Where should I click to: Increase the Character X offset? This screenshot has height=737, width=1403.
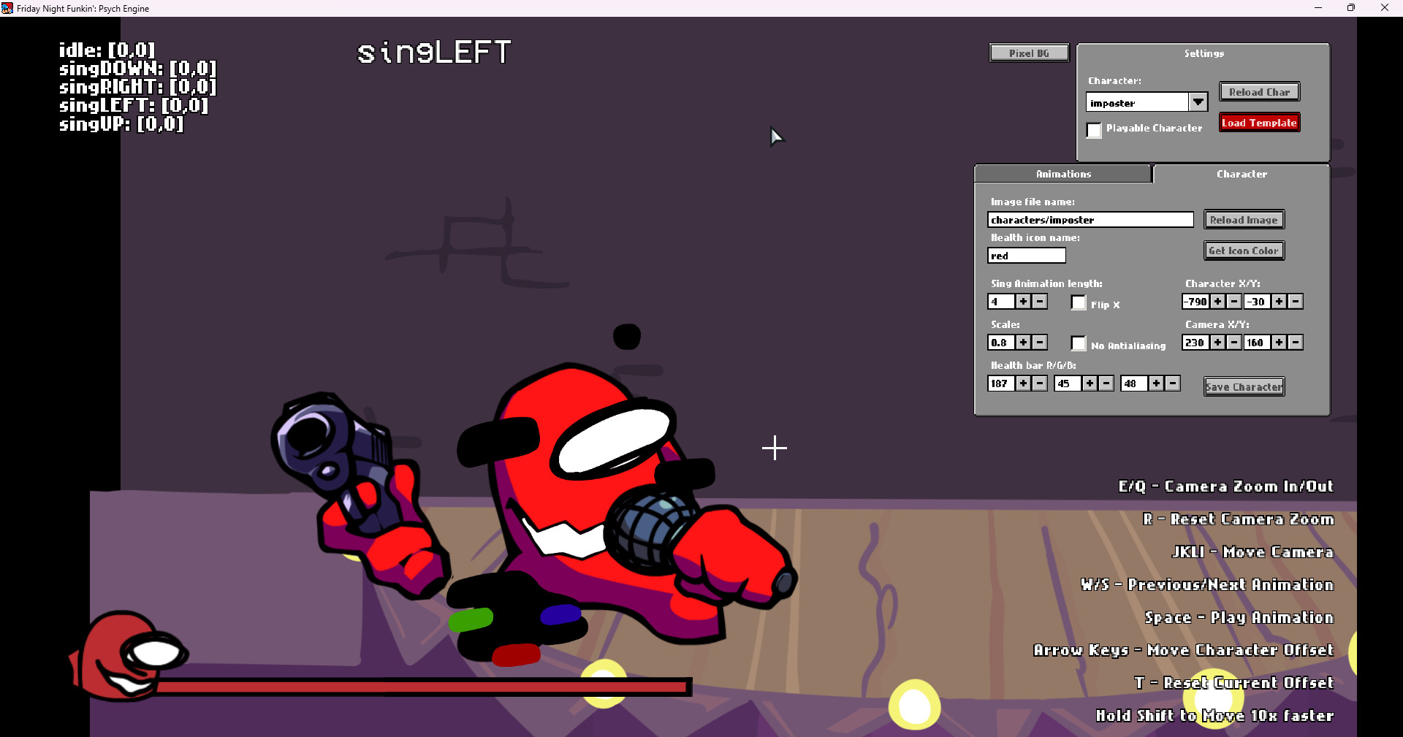click(x=1218, y=301)
